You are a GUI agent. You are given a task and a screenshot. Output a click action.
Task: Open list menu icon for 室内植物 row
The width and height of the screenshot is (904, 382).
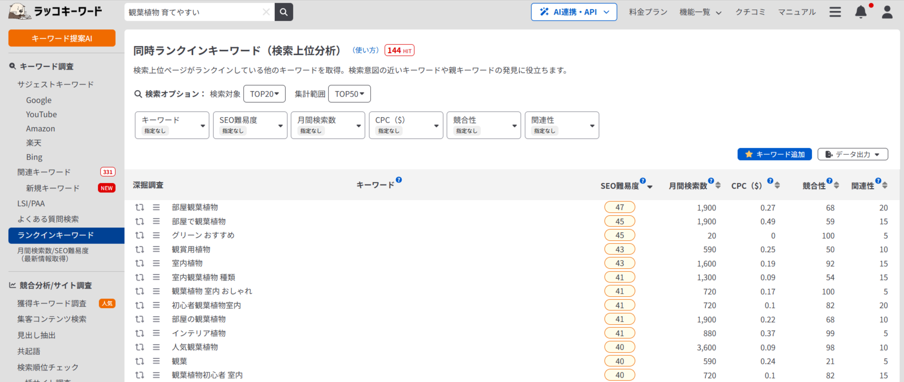tap(156, 263)
